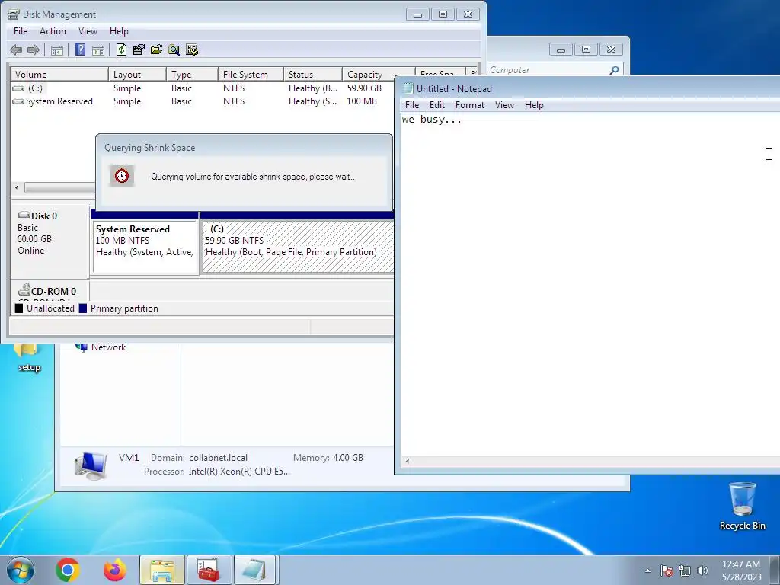Screen dimensions: 780x585
Task: Sort by the Type column header
Action: coord(192,74)
